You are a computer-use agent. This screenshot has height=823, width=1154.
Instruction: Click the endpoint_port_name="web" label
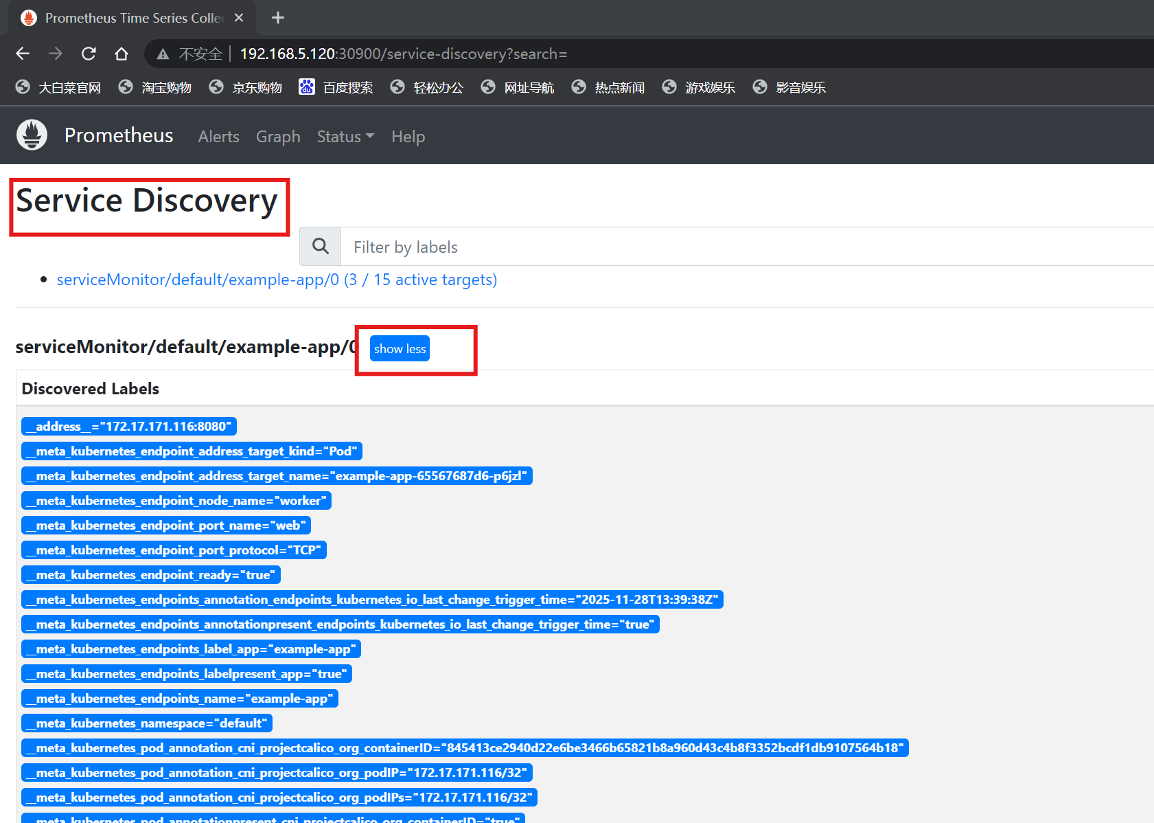coord(166,526)
